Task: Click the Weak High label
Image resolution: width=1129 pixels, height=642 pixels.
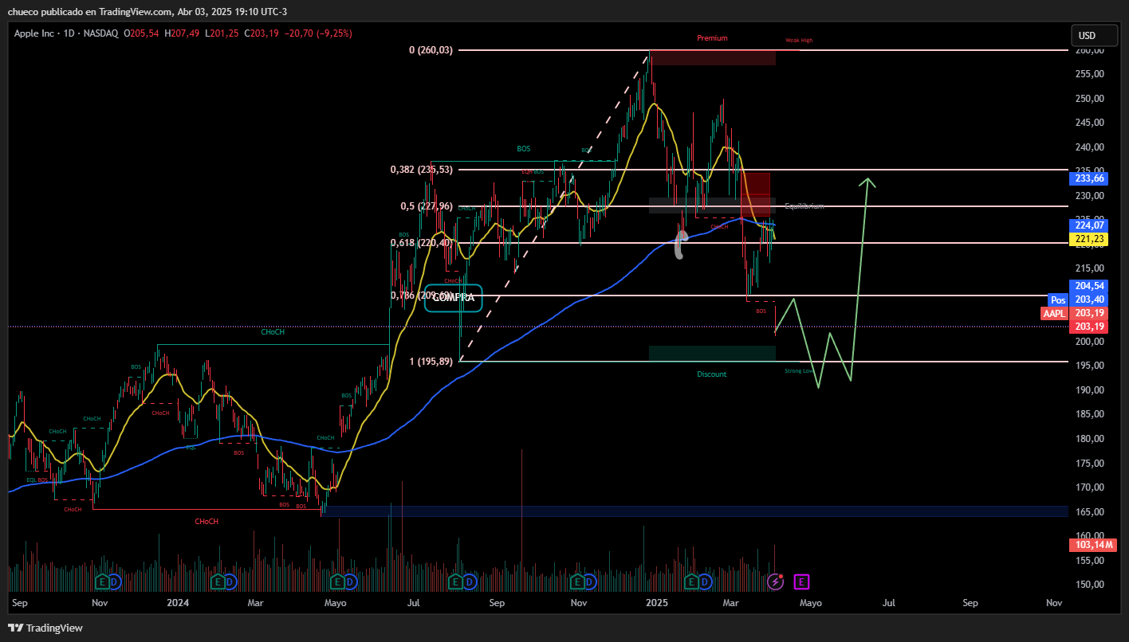Action: click(799, 40)
